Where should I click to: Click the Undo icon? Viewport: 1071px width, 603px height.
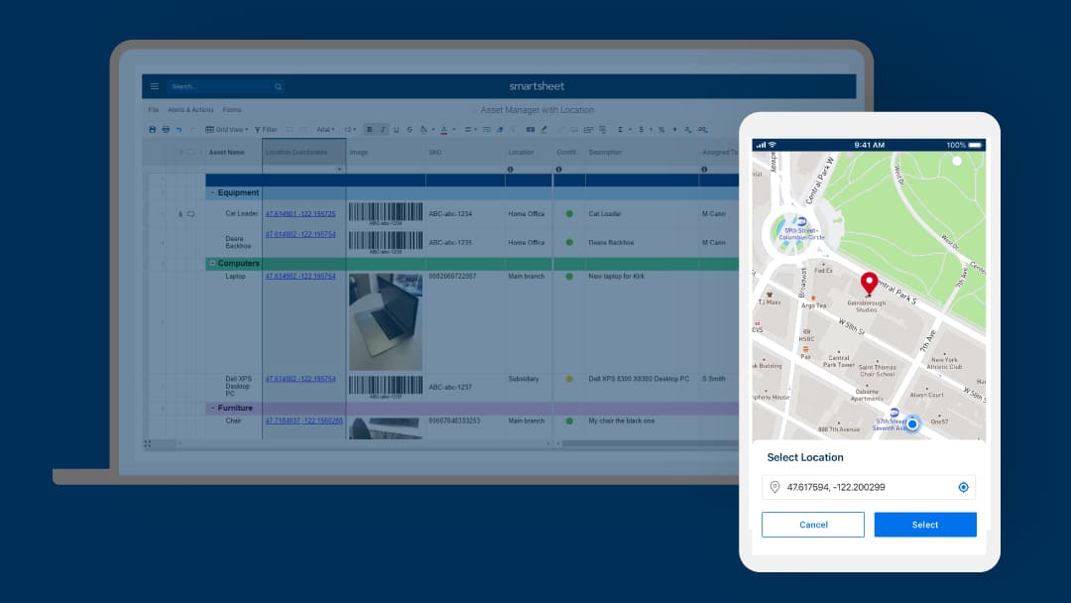178,130
